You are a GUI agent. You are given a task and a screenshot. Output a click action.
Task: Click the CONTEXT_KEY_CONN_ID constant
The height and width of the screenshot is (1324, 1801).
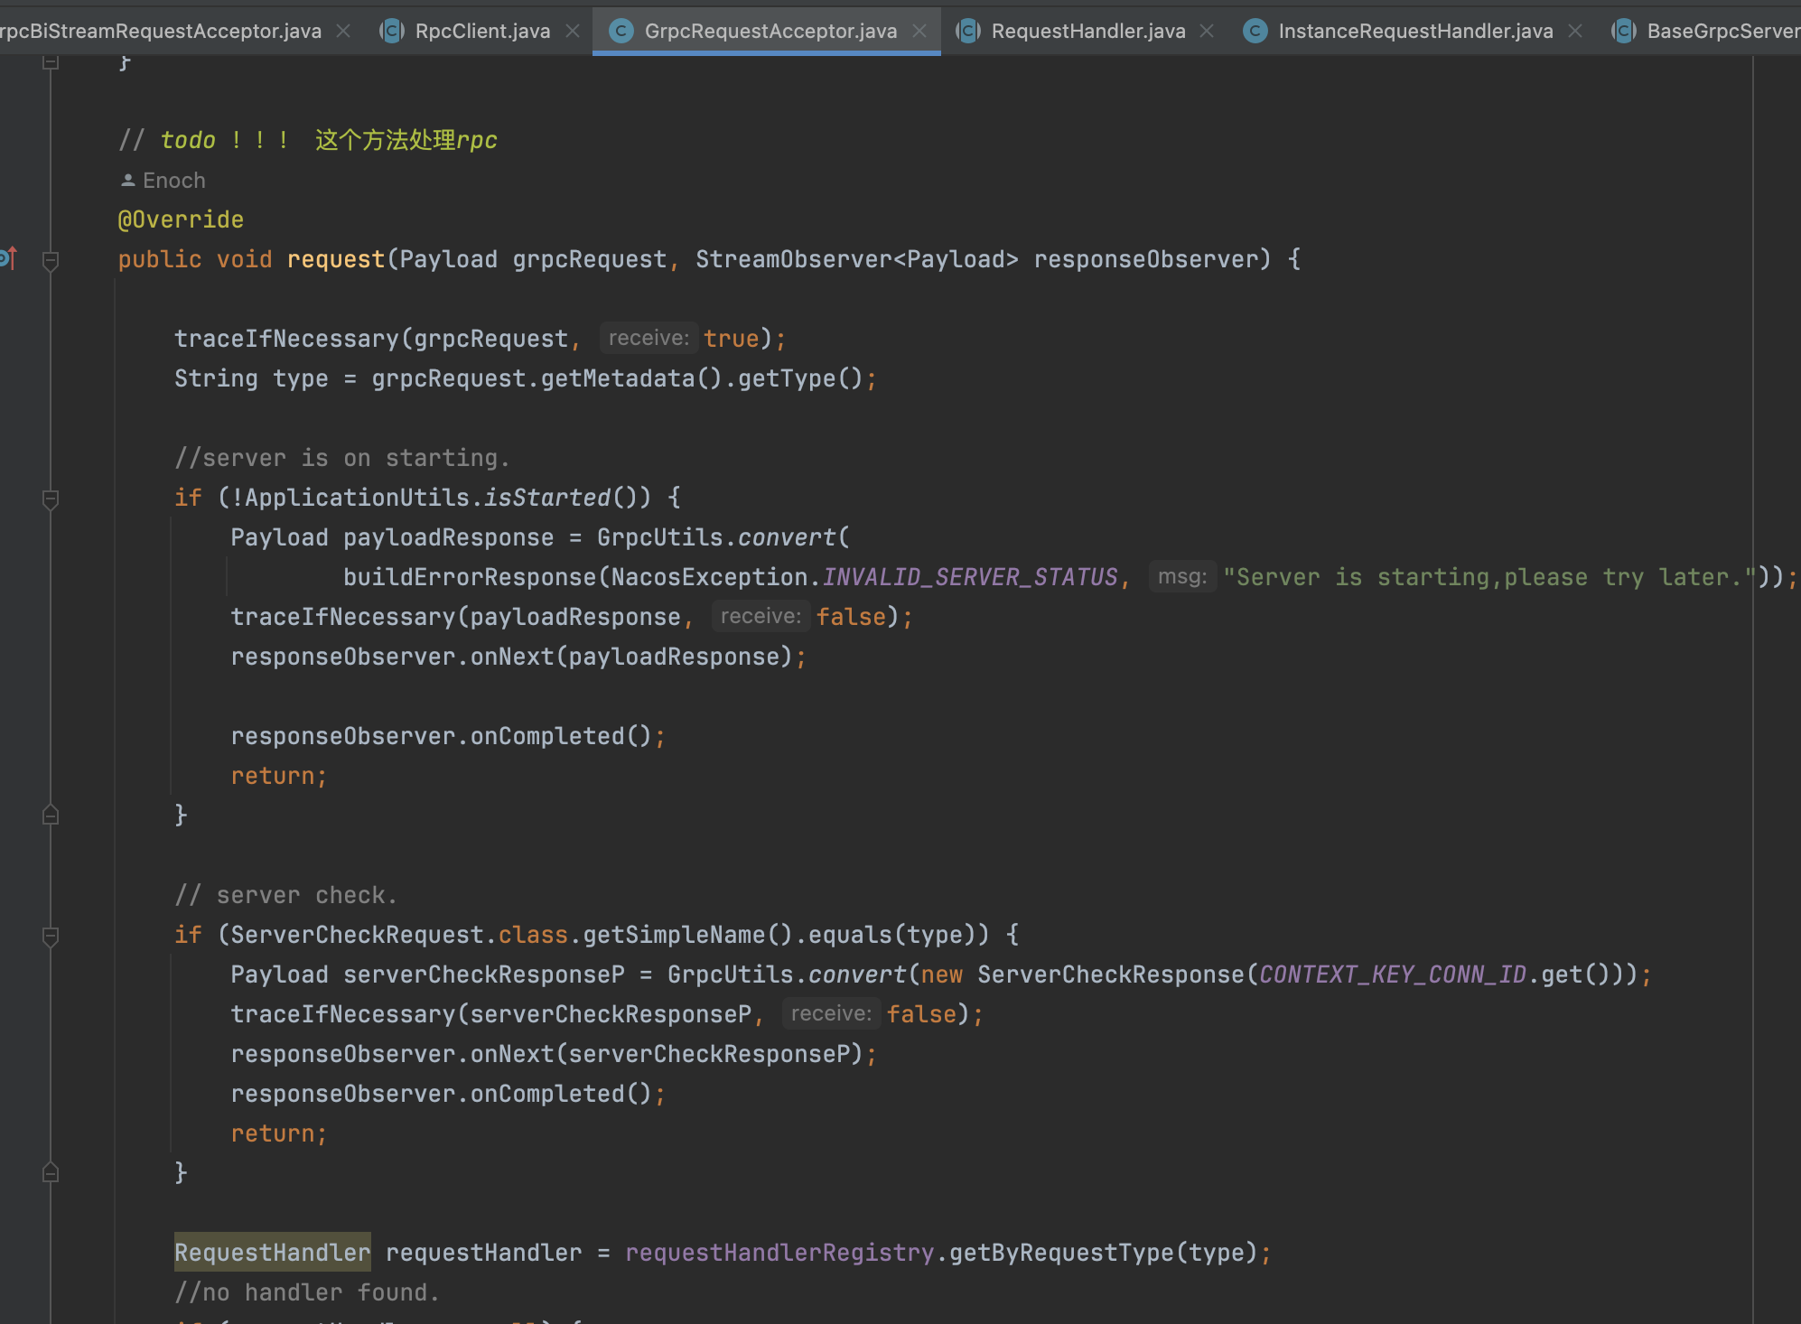coord(1392,974)
